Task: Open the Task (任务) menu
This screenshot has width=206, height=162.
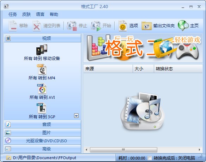Action: point(13,14)
